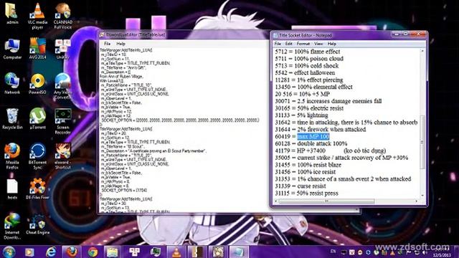Launch PowerISO from desktop
Image resolution: width=459 pixels, height=258 pixels.
tap(37, 84)
